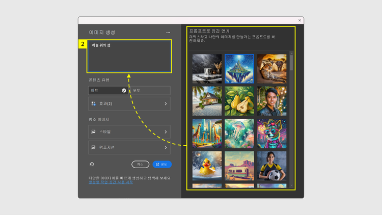Select the jellyfish painting thumbnail

coord(239,133)
